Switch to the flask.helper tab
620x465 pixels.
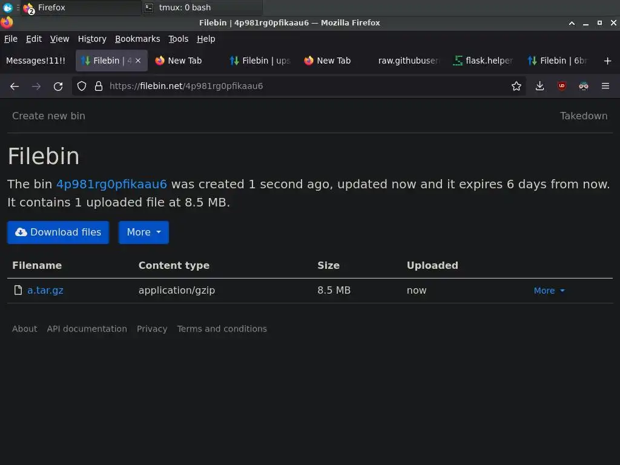(x=483, y=61)
